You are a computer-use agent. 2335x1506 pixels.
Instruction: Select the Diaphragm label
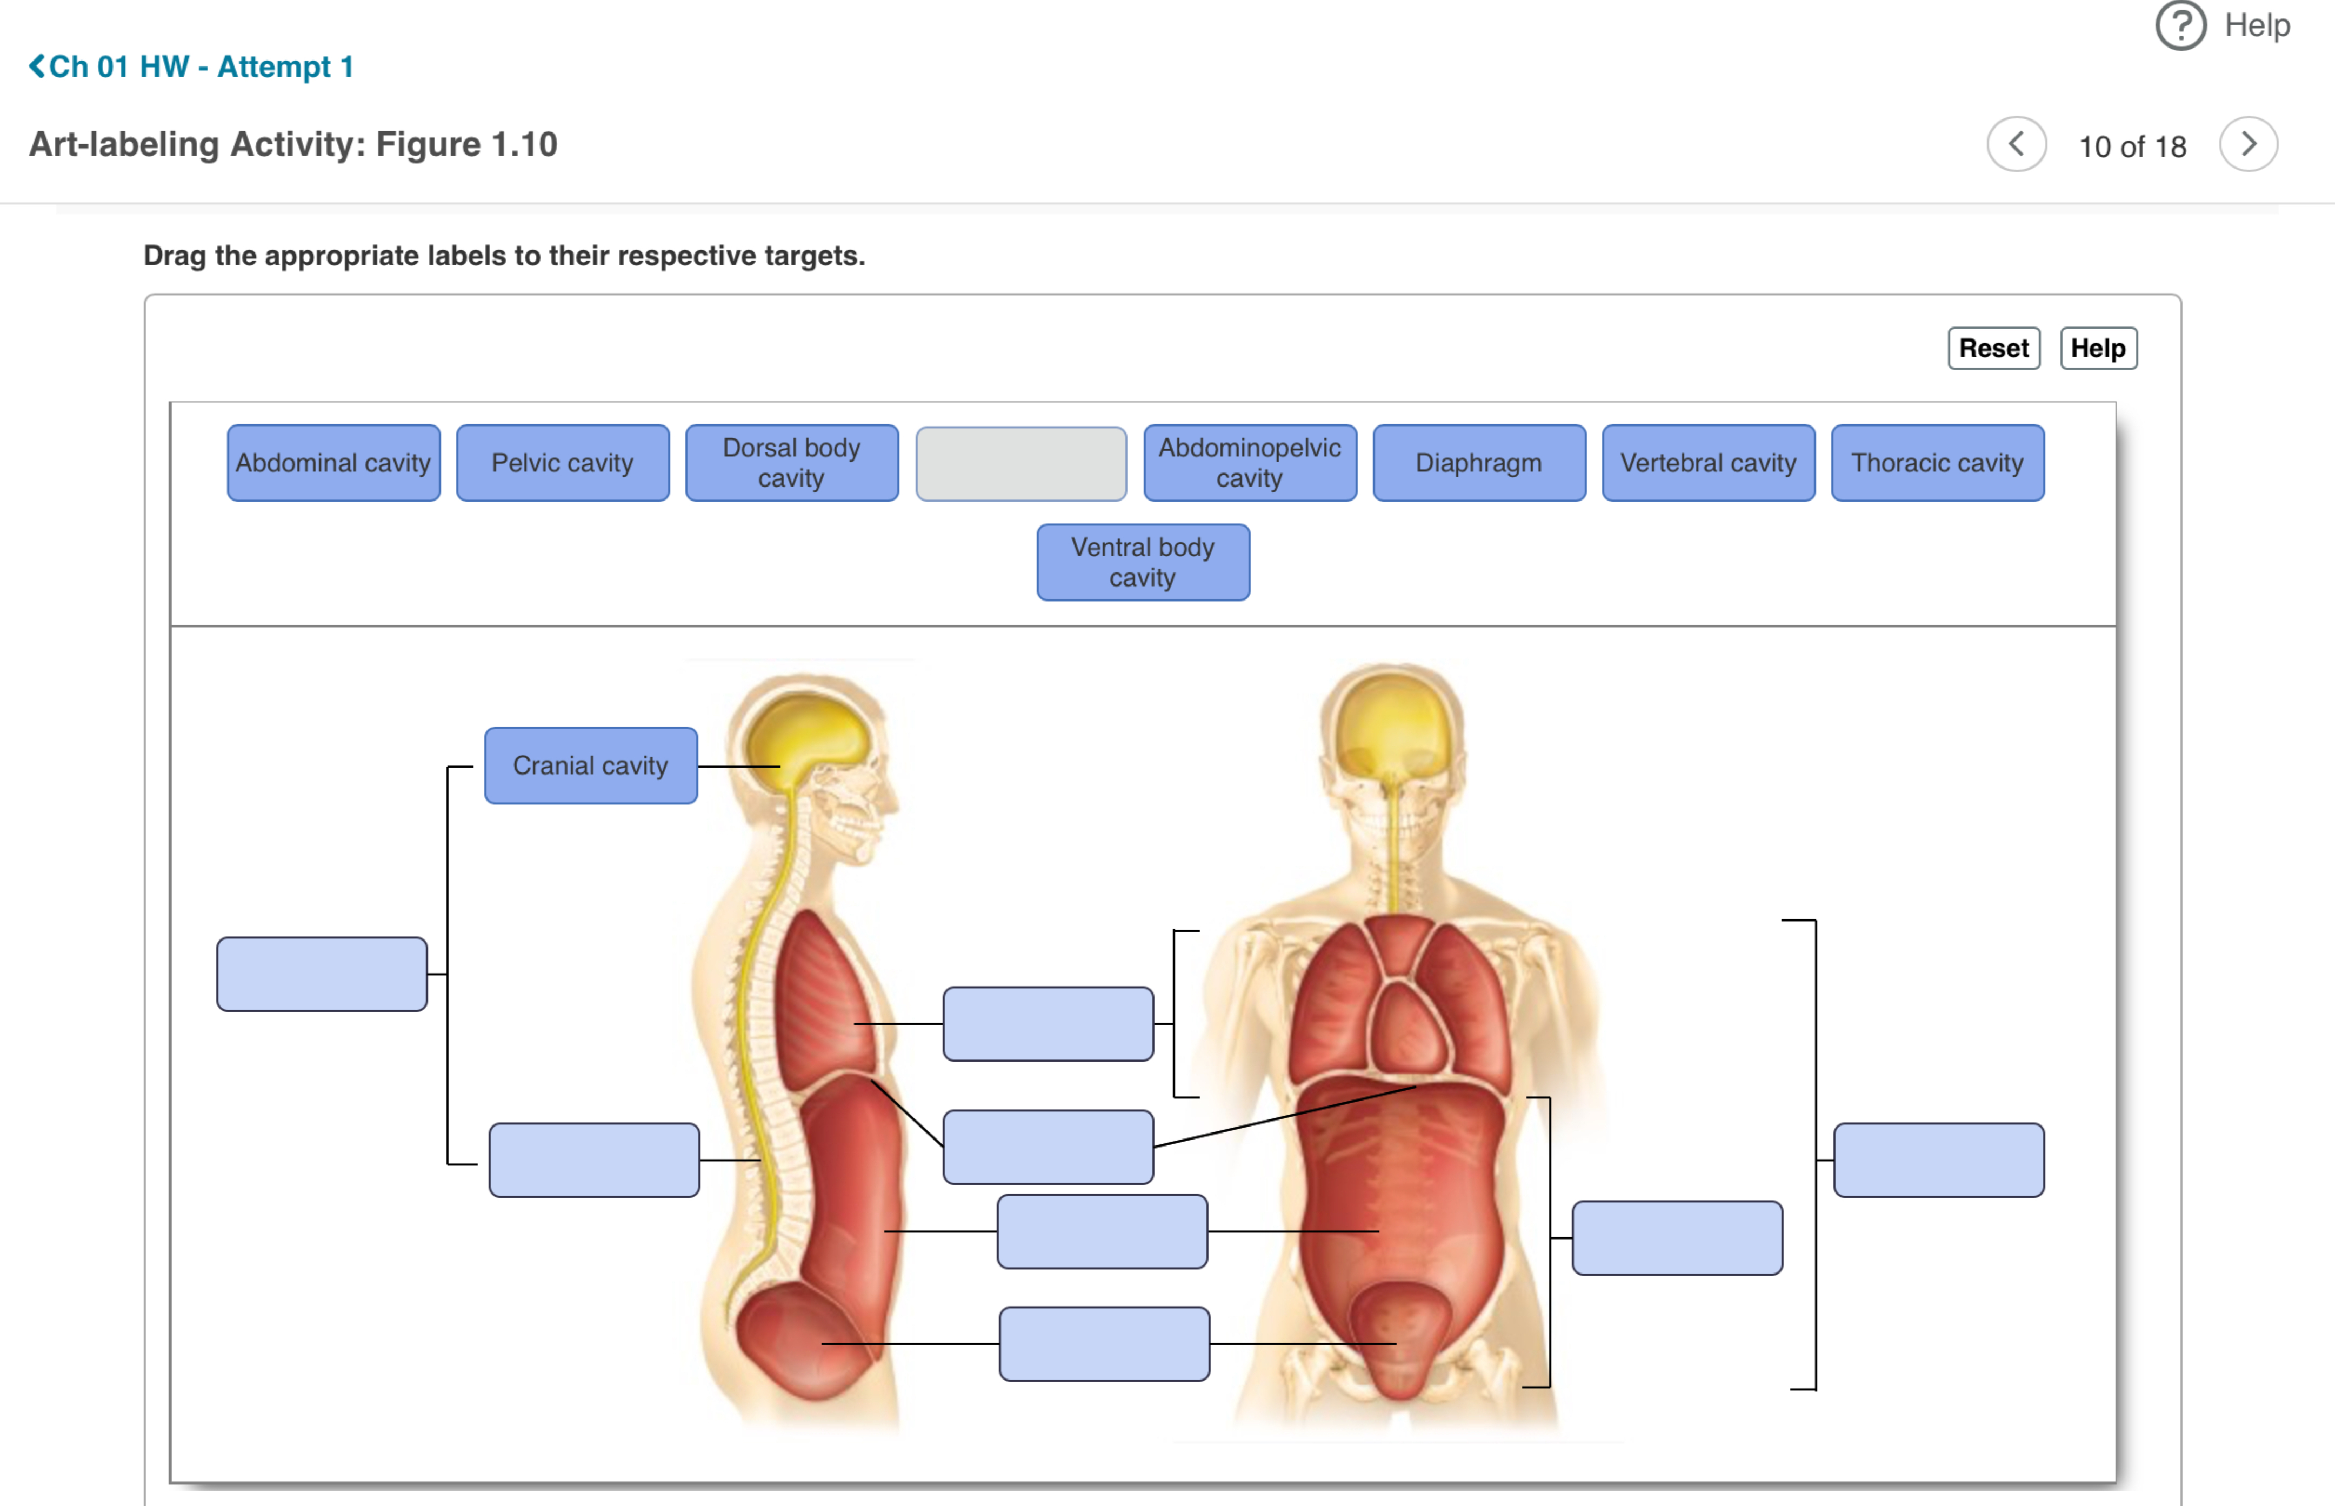pos(1478,463)
